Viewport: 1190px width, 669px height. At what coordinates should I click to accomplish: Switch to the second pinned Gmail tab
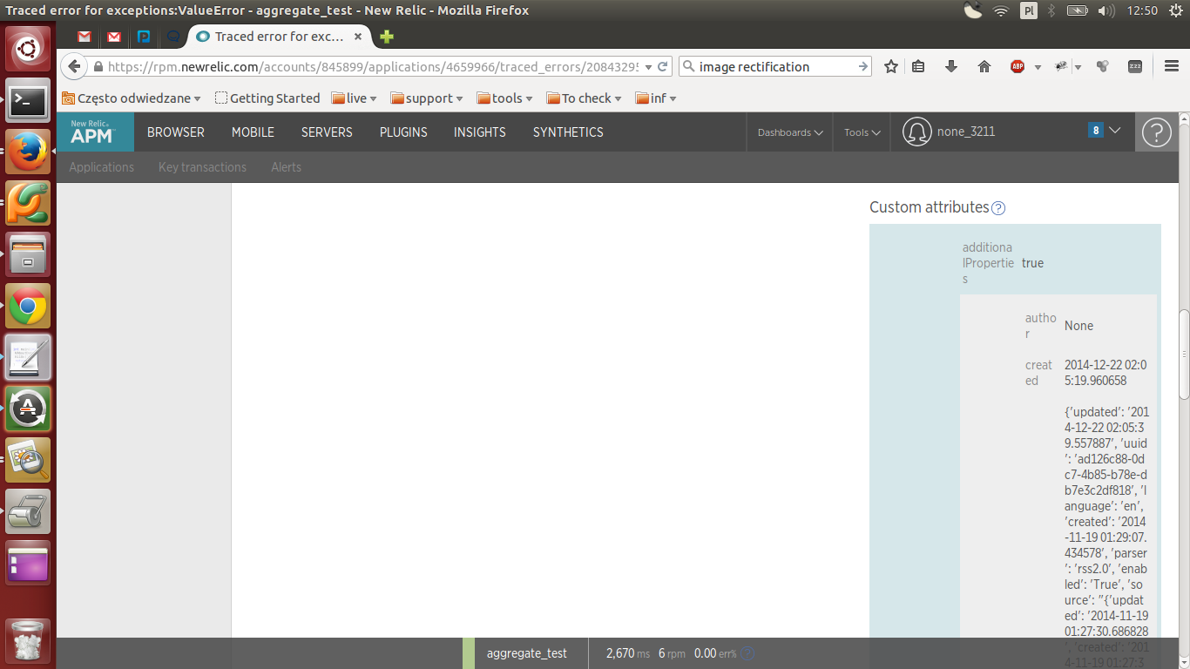click(114, 37)
